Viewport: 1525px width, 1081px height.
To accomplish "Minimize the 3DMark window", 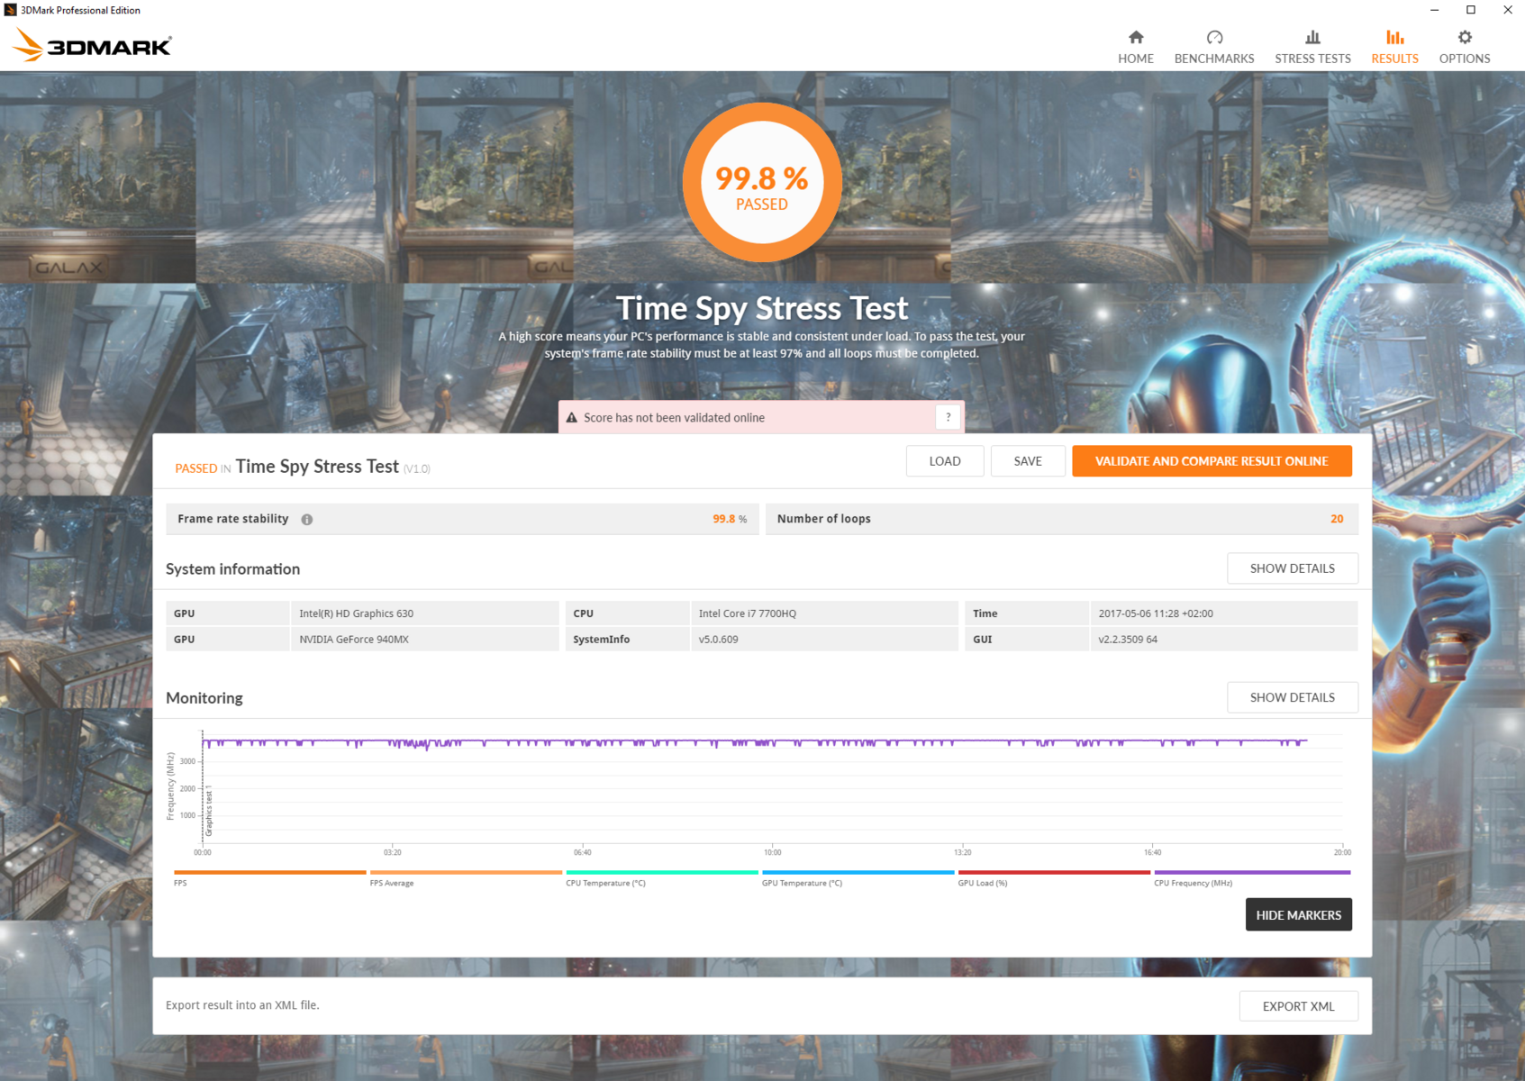I will [1434, 10].
